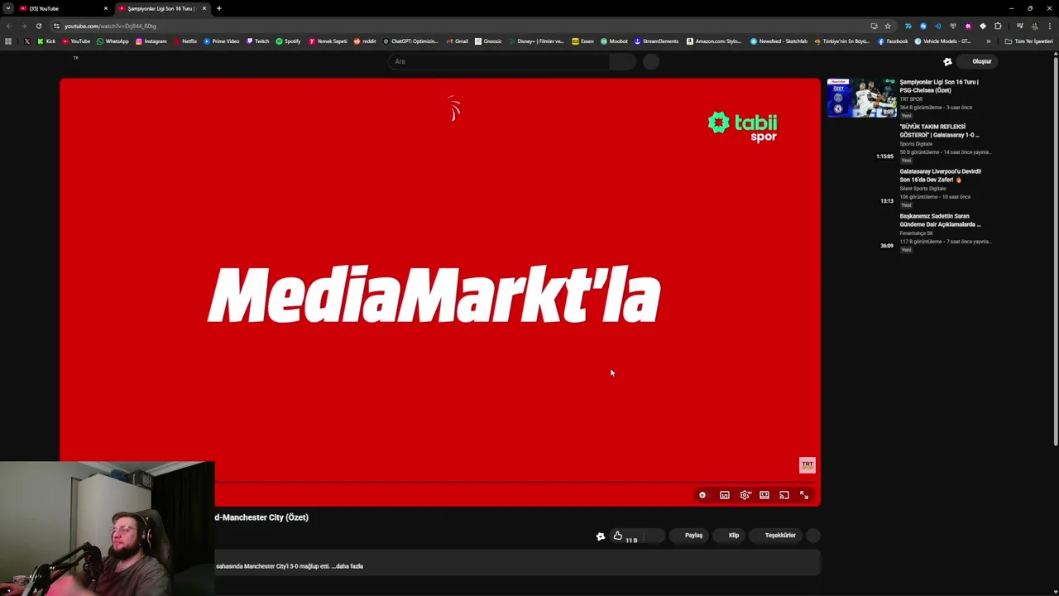1059x596 pixels.
Task: Open Twitch bookmark
Action: tap(257, 41)
